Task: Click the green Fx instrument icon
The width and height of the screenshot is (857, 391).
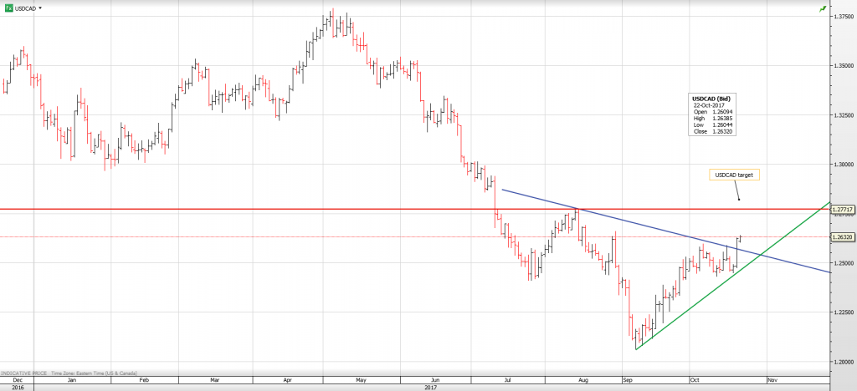Action: (8, 8)
